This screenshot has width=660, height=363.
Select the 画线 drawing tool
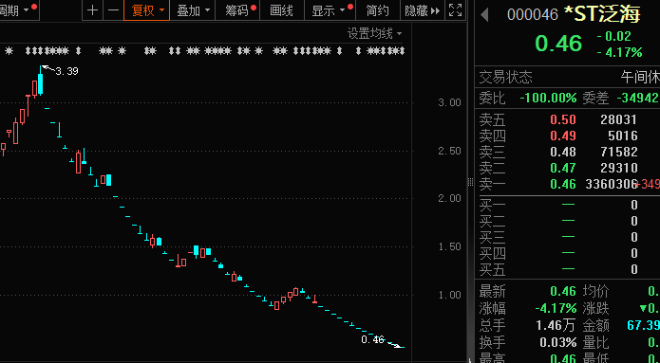click(282, 10)
